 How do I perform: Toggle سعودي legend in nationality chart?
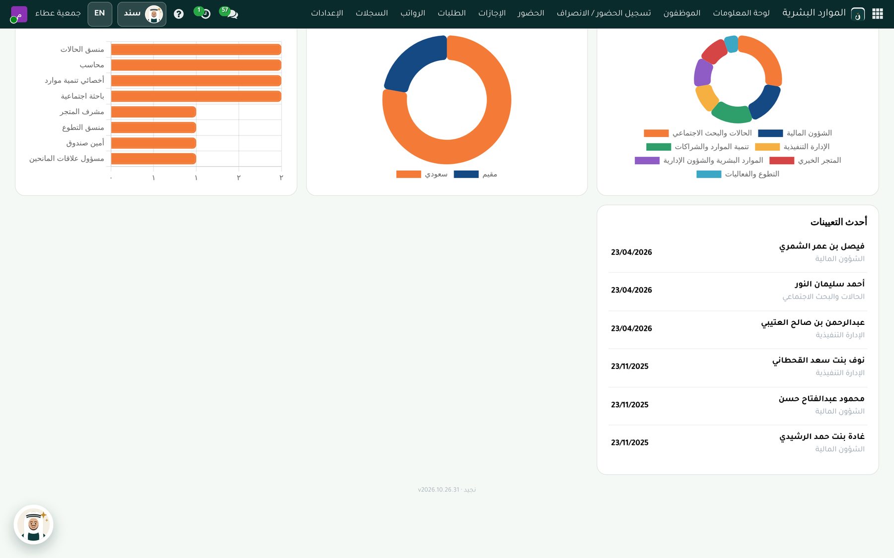point(422,174)
